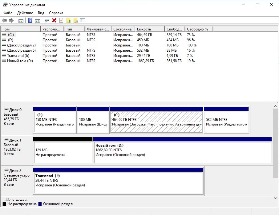Screen dimensions: 279x215
Task: Click the drive icon of the (C:) row
Action: 4,35
